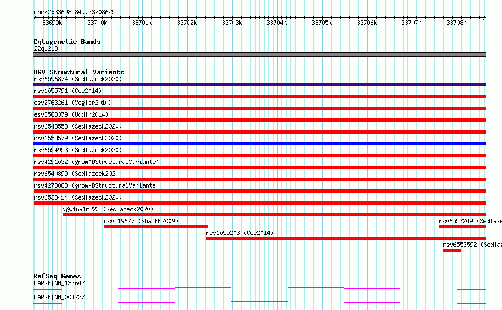Select the nsv6543558 (Sedlazeck2020) label

[78, 126]
